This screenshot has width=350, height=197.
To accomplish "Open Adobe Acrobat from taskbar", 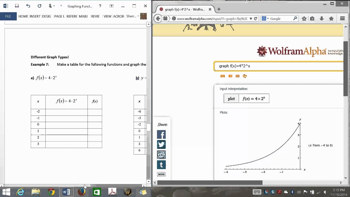I will [x=112, y=192].
